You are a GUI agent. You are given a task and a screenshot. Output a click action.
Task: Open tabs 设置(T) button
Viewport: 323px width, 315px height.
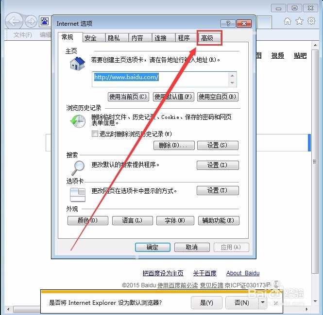218,190
